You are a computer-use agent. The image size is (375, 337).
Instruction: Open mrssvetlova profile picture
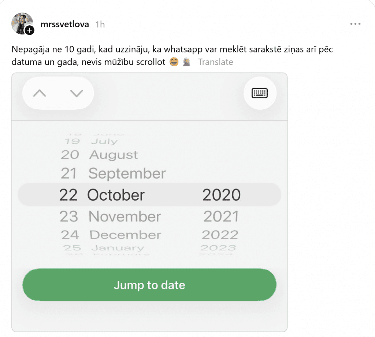tap(22, 23)
